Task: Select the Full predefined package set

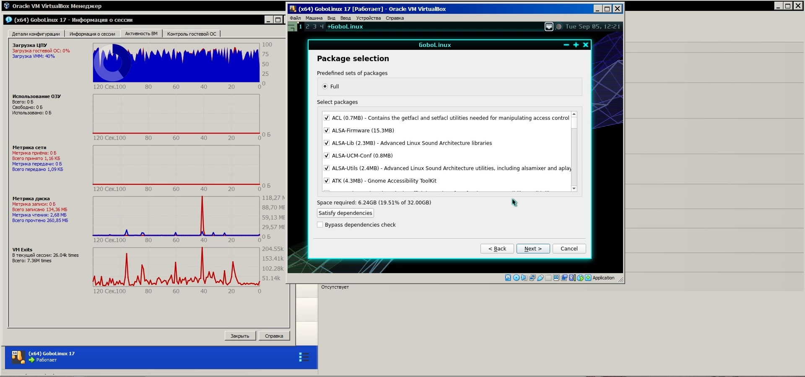Action: click(325, 87)
